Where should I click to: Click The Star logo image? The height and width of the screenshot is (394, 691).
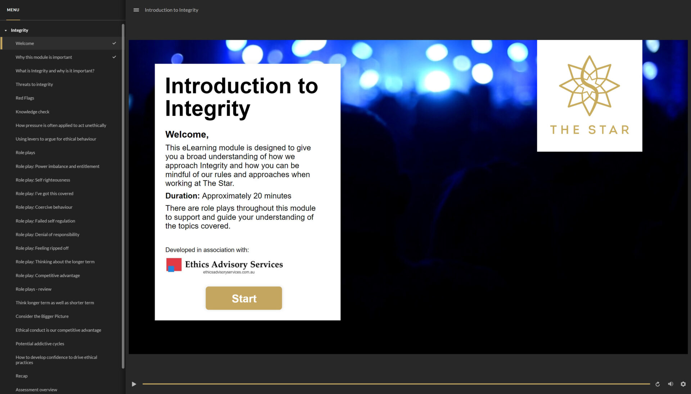click(x=589, y=96)
